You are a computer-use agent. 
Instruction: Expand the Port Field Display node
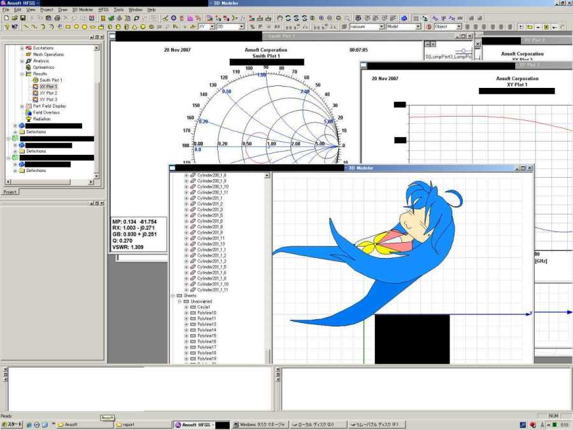pos(22,106)
